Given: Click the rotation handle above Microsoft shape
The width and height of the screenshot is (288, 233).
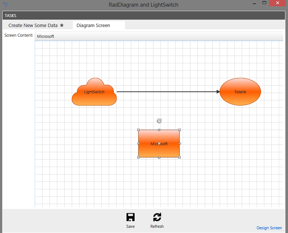Looking at the screenshot, I should pos(159,121).
